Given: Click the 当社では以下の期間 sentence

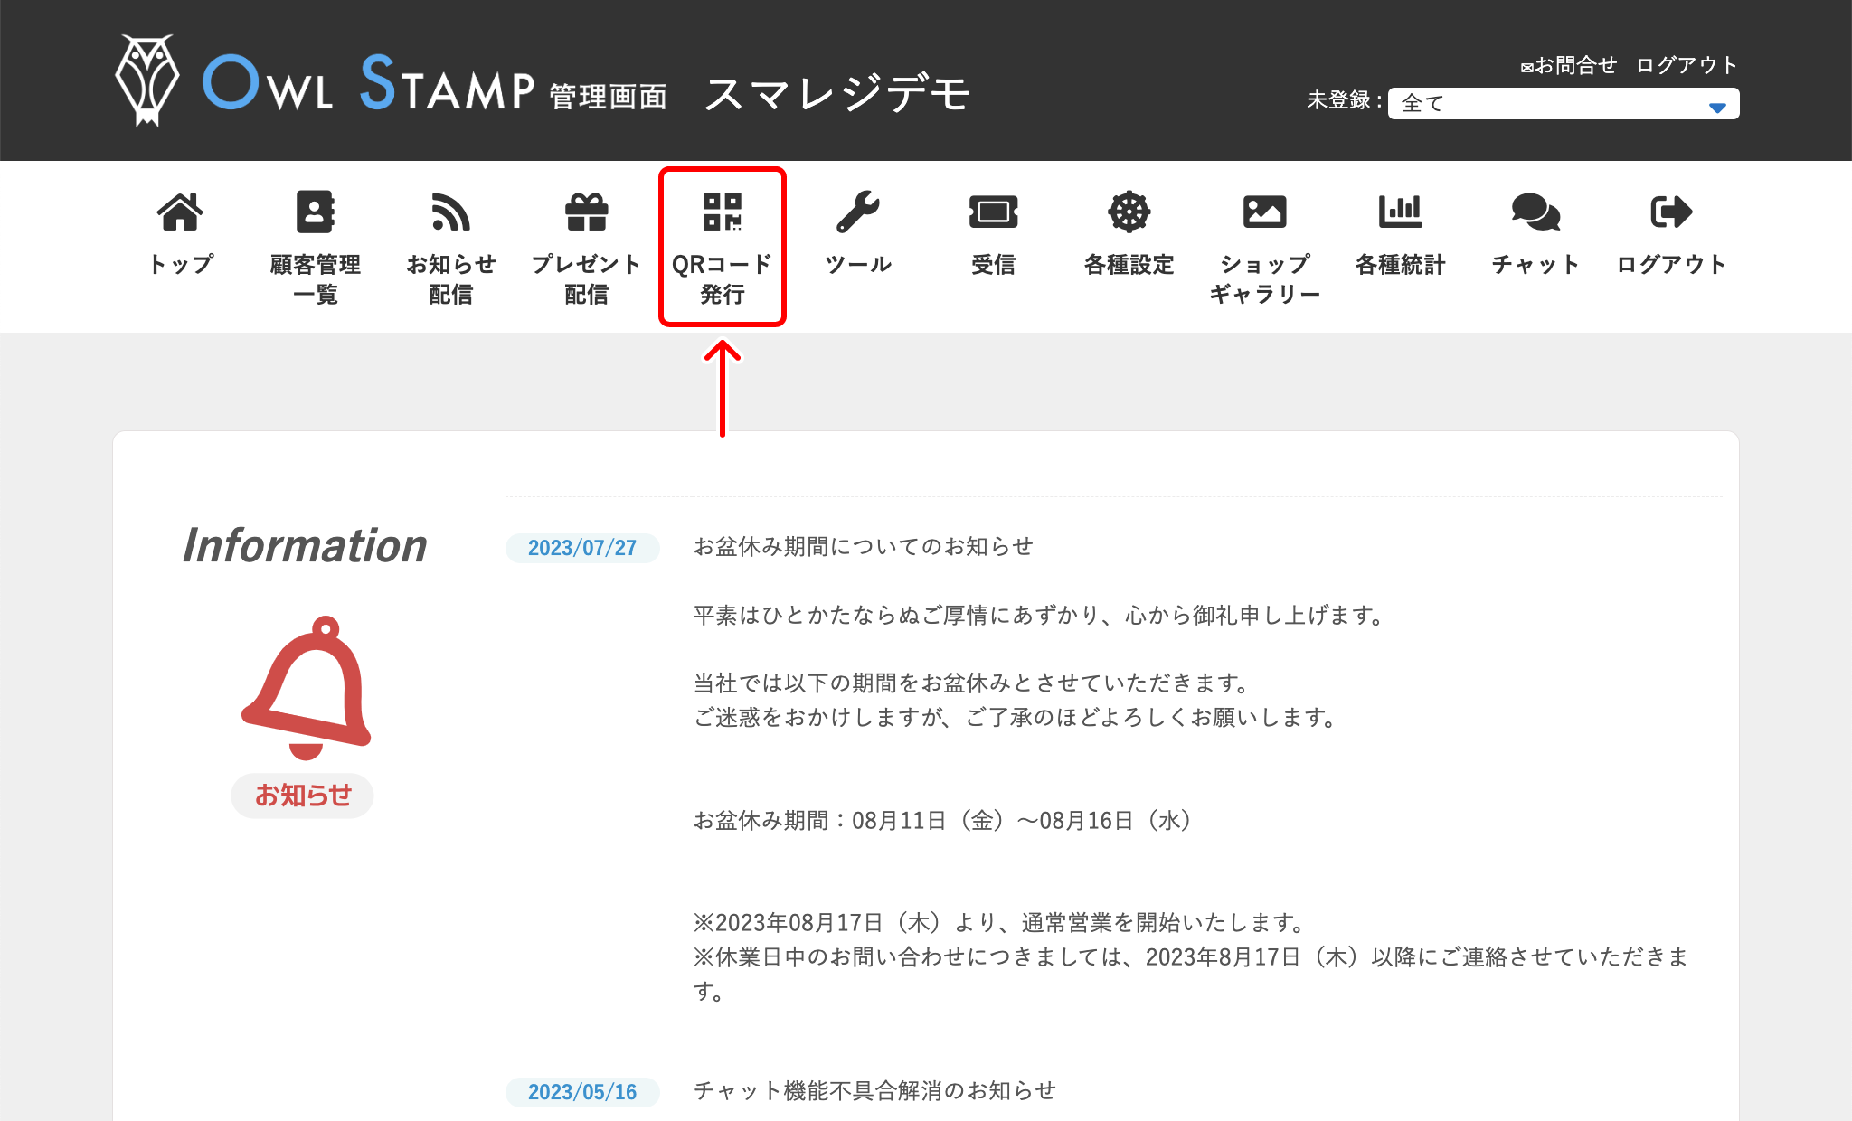Looking at the screenshot, I should tap(970, 683).
